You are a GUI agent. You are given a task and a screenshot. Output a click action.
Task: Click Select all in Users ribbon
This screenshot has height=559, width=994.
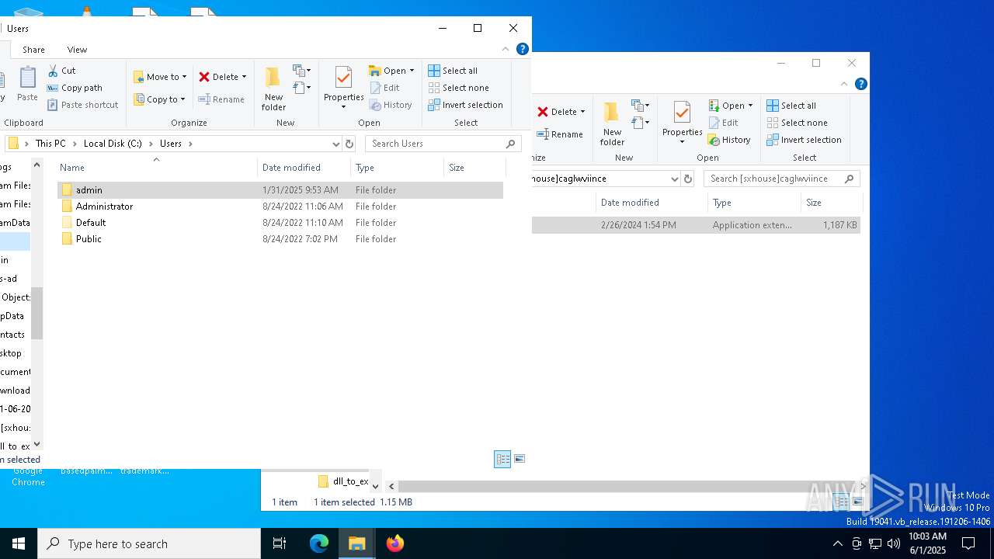click(x=453, y=71)
